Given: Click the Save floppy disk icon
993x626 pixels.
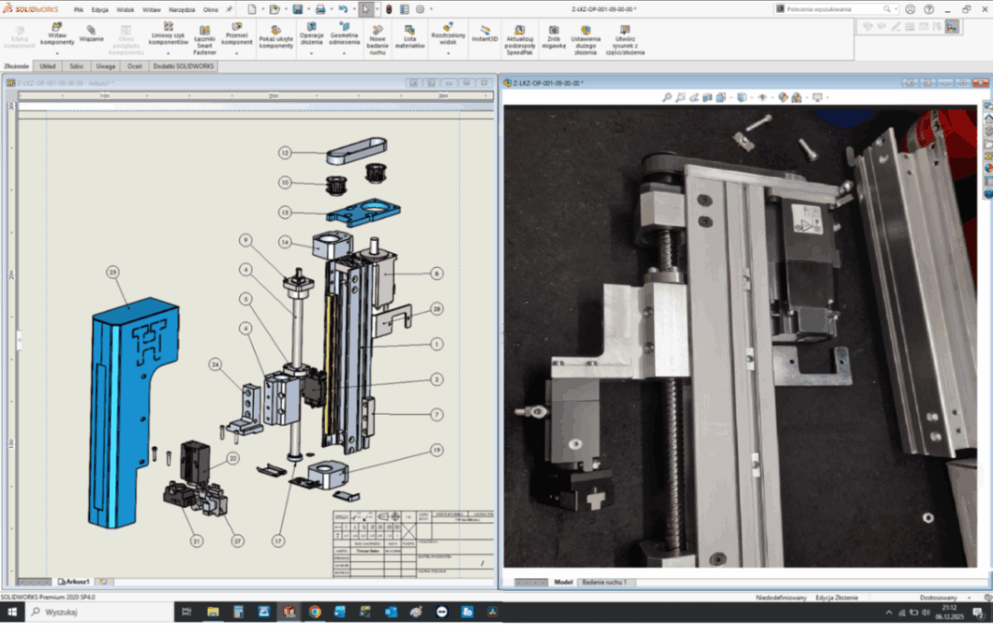Looking at the screenshot, I should [x=297, y=9].
